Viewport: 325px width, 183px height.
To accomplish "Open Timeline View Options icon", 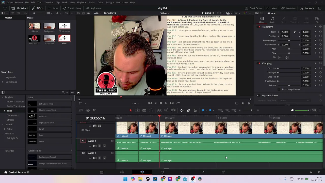I will coord(81,110).
